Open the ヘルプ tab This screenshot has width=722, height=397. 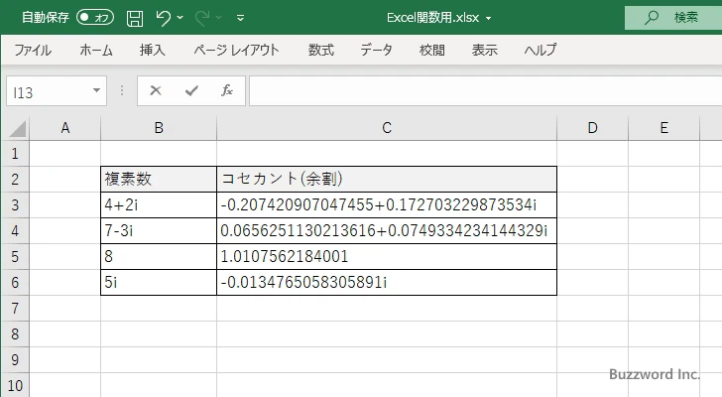coord(541,50)
